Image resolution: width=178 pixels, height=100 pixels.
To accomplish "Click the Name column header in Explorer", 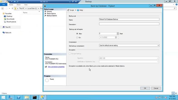I will pyautogui.click(x=25, y=12).
